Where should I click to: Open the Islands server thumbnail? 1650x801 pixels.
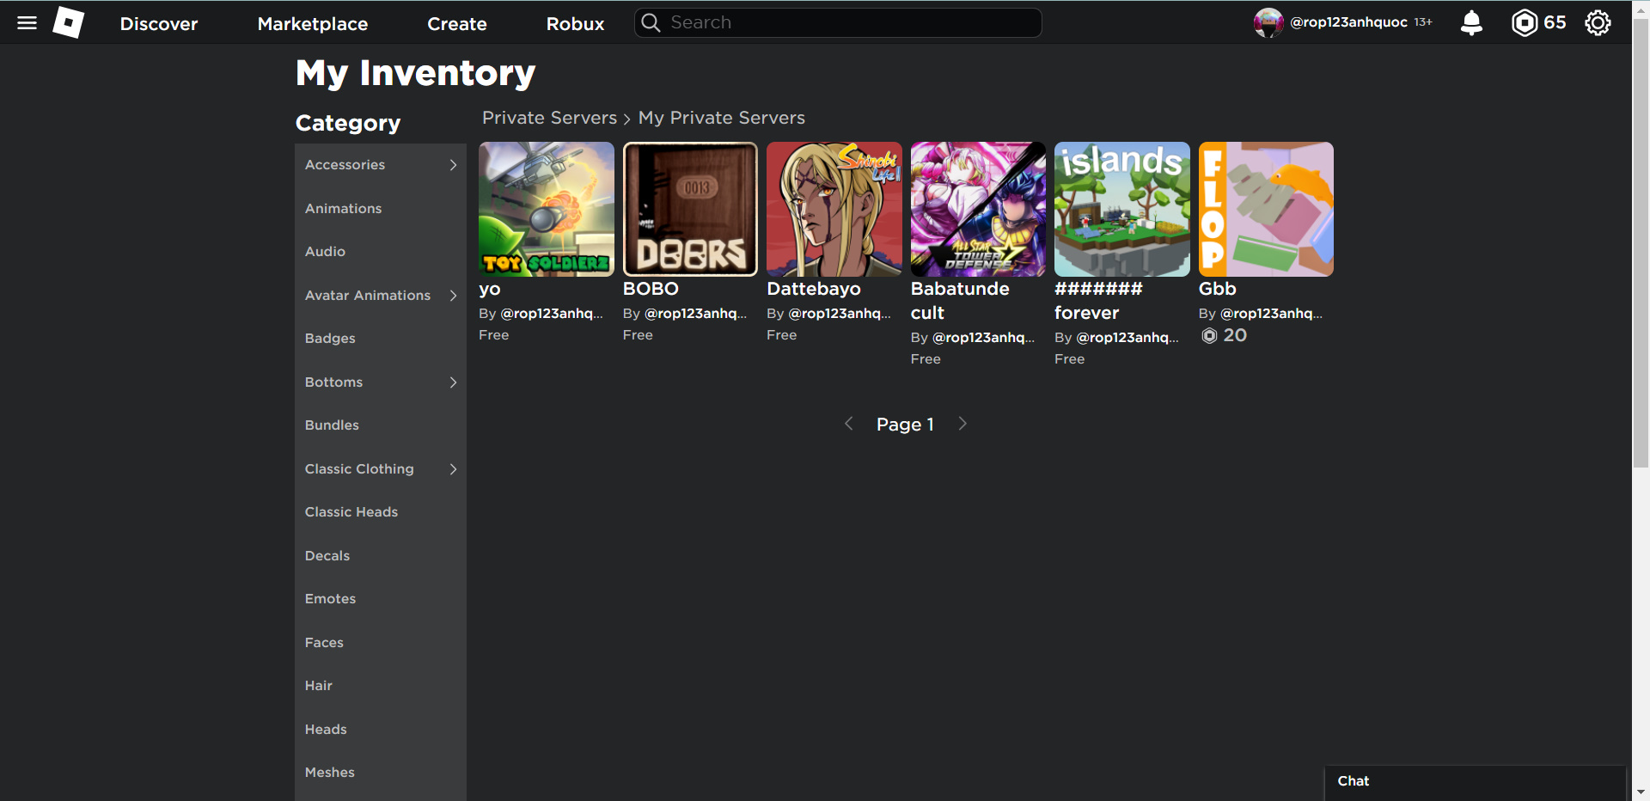(x=1122, y=209)
